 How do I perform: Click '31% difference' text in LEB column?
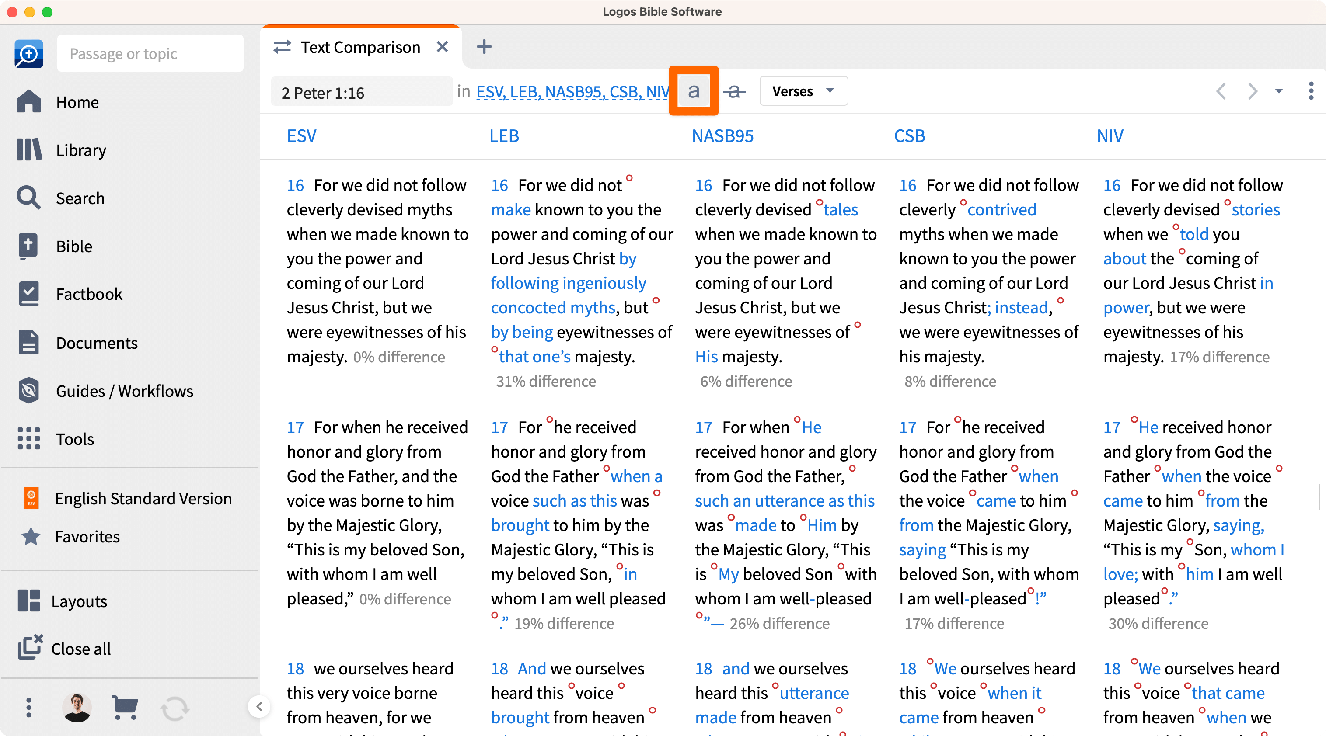(x=546, y=381)
